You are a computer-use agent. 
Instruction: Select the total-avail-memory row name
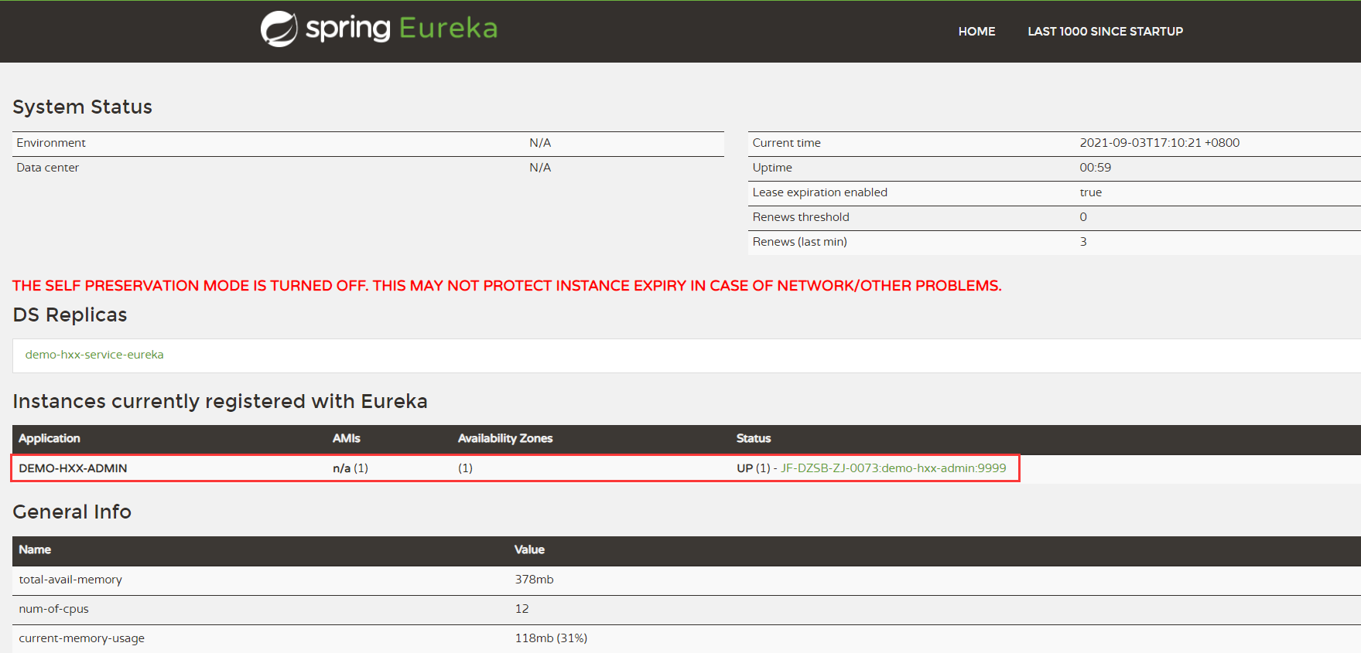pos(70,580)
